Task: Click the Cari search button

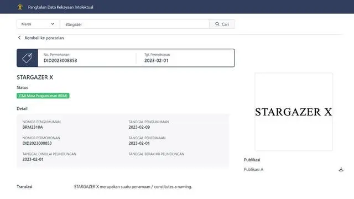Action: coord(222,24)
